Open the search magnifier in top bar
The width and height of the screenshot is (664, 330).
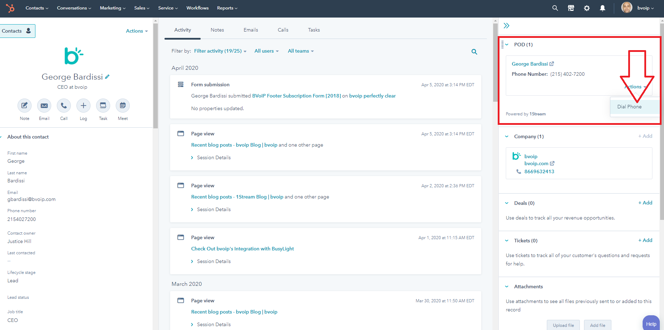pyautogui.click(x=555, y=8)
